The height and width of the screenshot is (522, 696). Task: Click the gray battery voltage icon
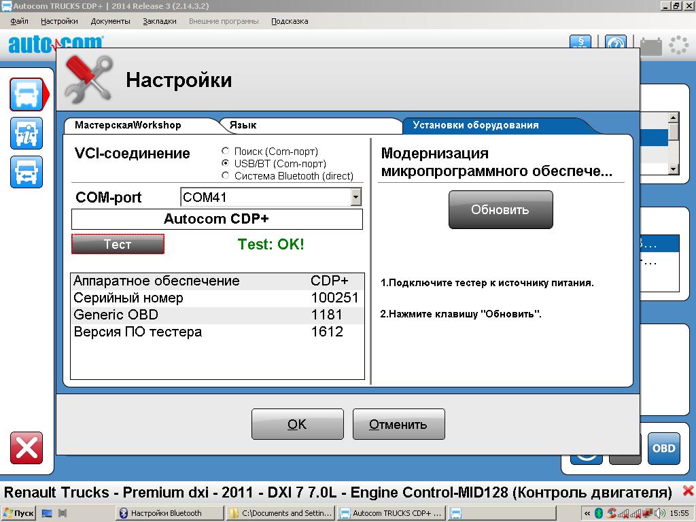[x=650, y=46]
